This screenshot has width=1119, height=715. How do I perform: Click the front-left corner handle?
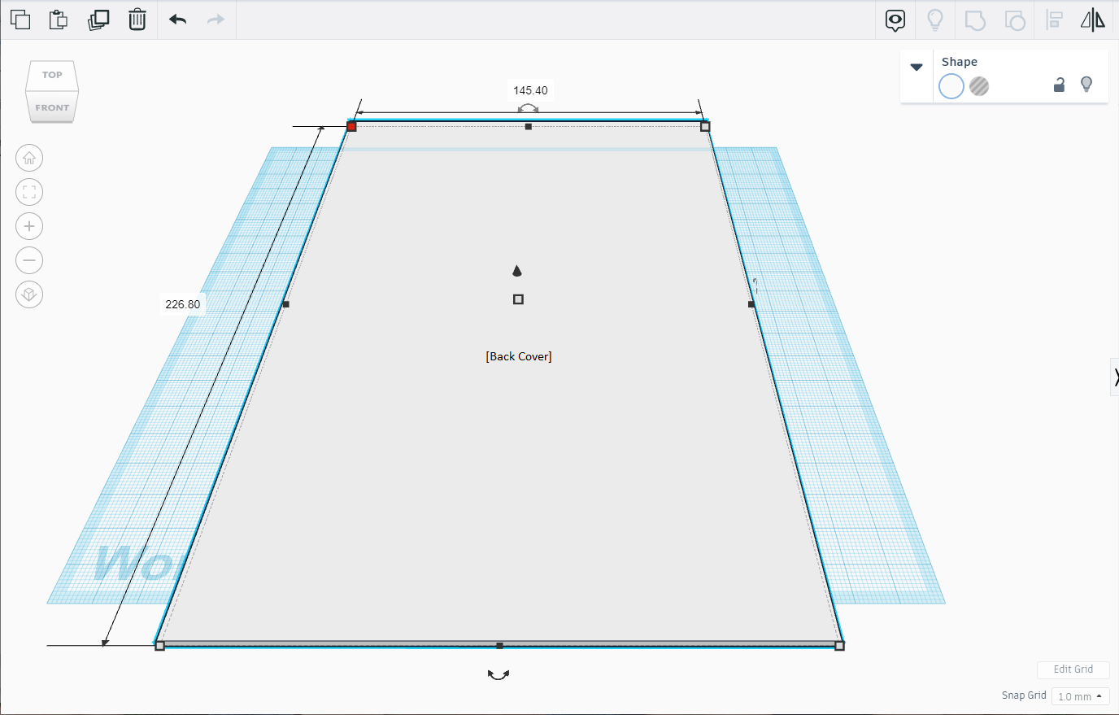(159, 645)
